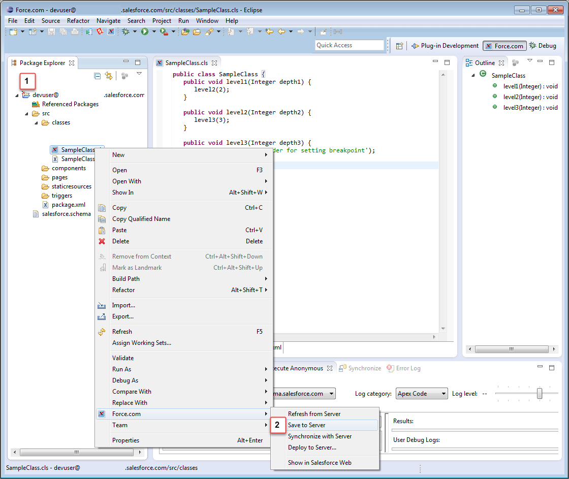Screen dimensions: 569x479
Task: Click the red Delete X menu icon
Action: point(102,241)
